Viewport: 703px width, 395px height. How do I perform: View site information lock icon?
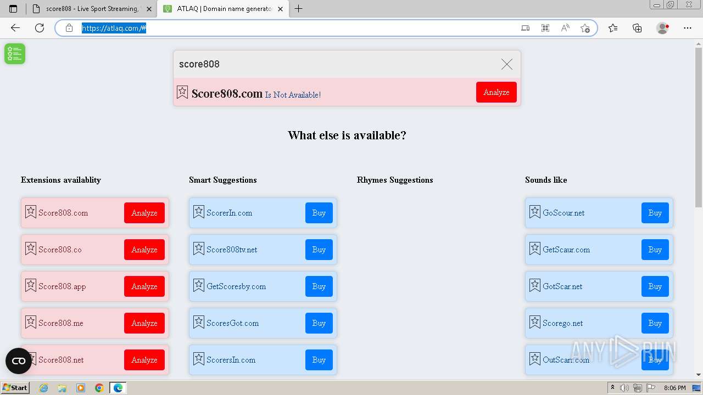69,28
